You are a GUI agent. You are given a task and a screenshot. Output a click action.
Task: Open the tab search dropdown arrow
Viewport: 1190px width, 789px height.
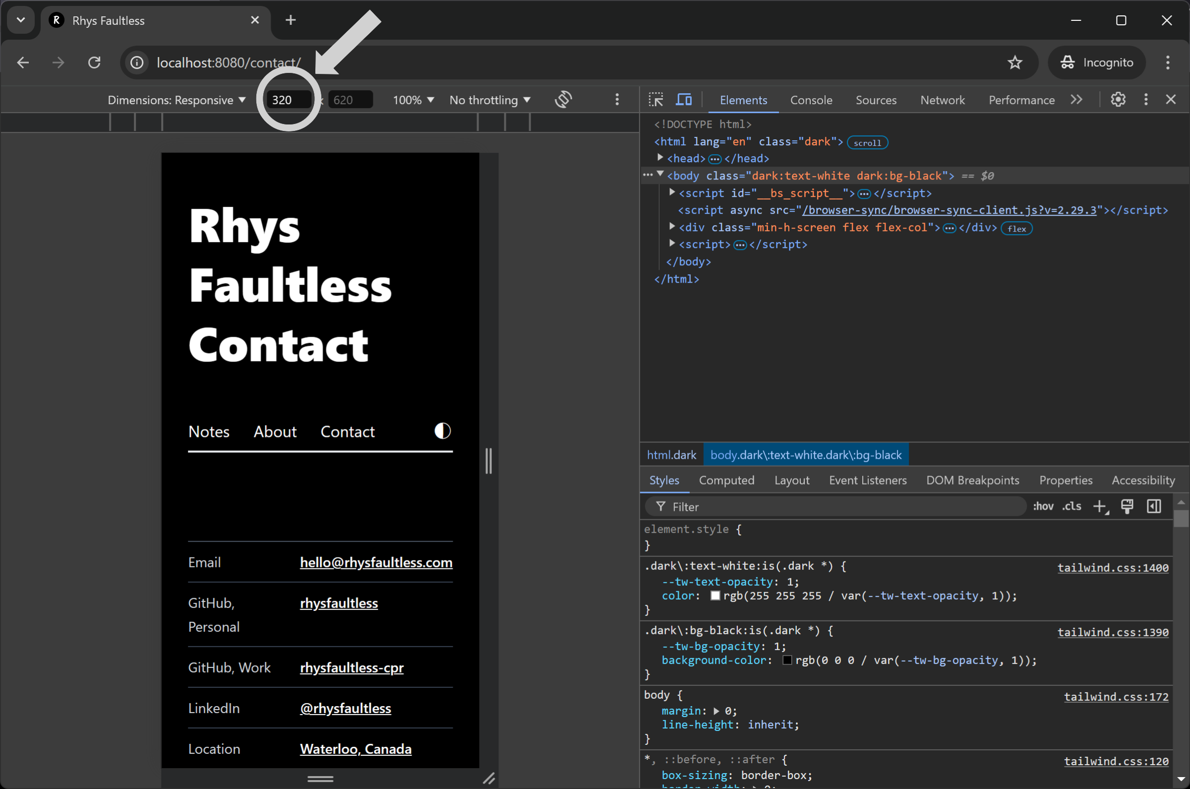[21, 20]
